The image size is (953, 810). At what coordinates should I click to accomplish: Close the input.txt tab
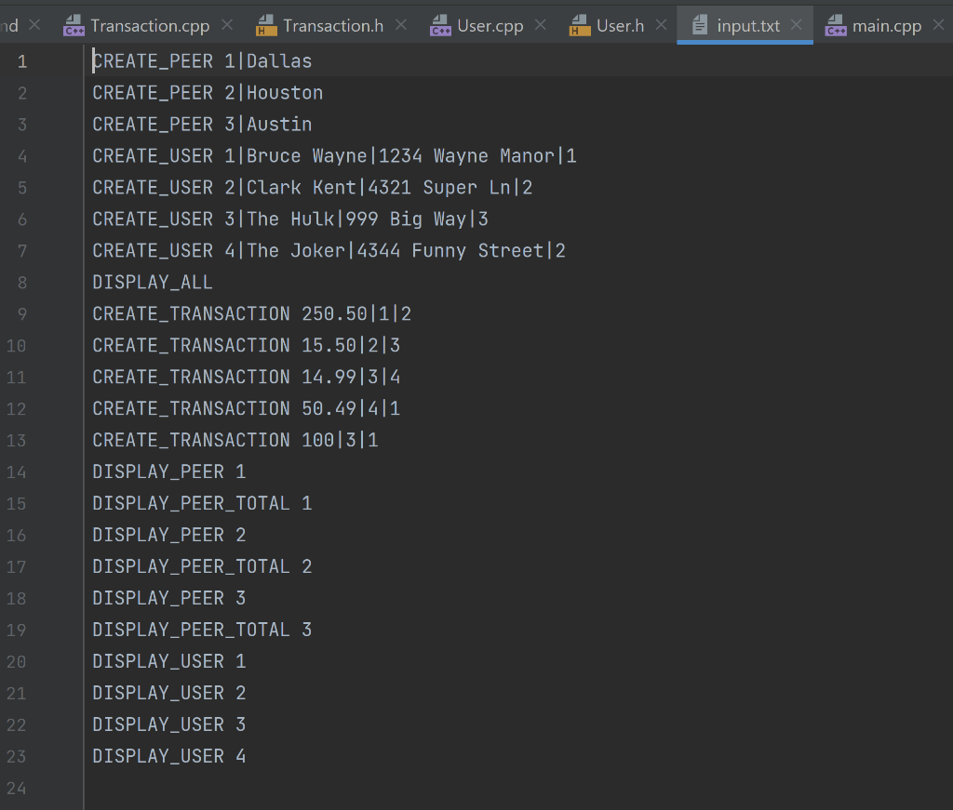click(796, 25)
